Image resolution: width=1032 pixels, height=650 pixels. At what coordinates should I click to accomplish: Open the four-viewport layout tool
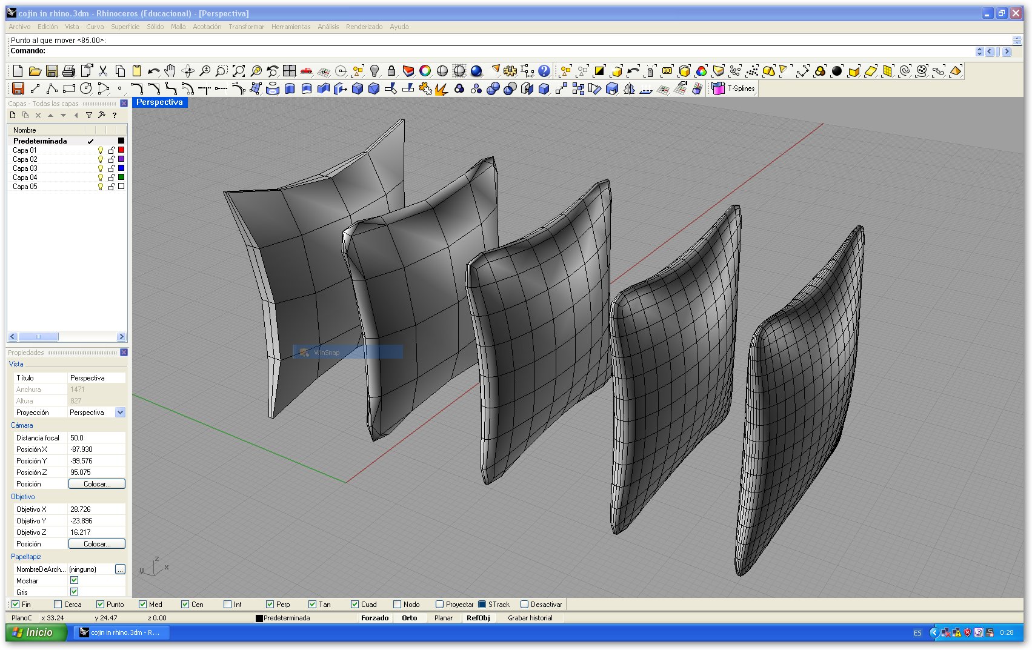click(x=290, y=71)
